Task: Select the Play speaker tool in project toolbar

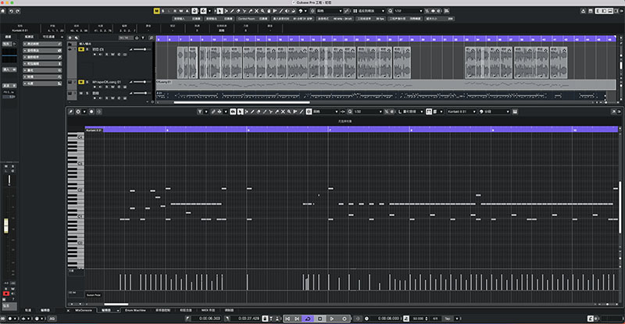Action: [287, 11]
